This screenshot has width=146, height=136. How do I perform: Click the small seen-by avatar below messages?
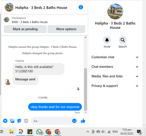point(78,89)
